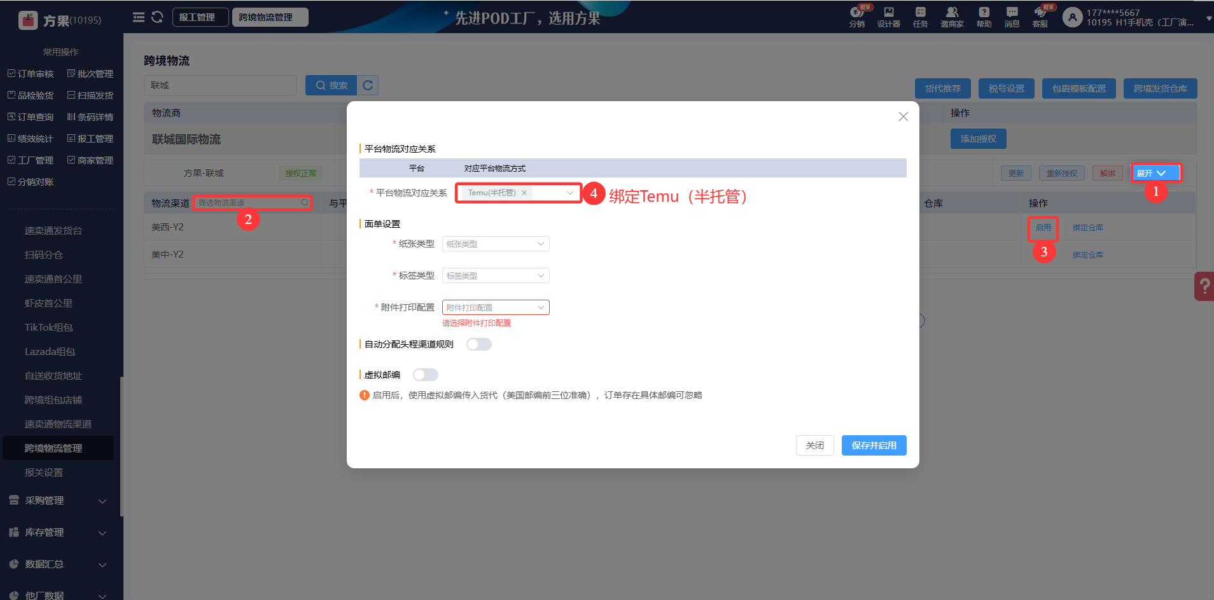Remove the Temu(半托管) tag
The height and width of the screenshot is (600, 1214).
(x=524, y=193)
